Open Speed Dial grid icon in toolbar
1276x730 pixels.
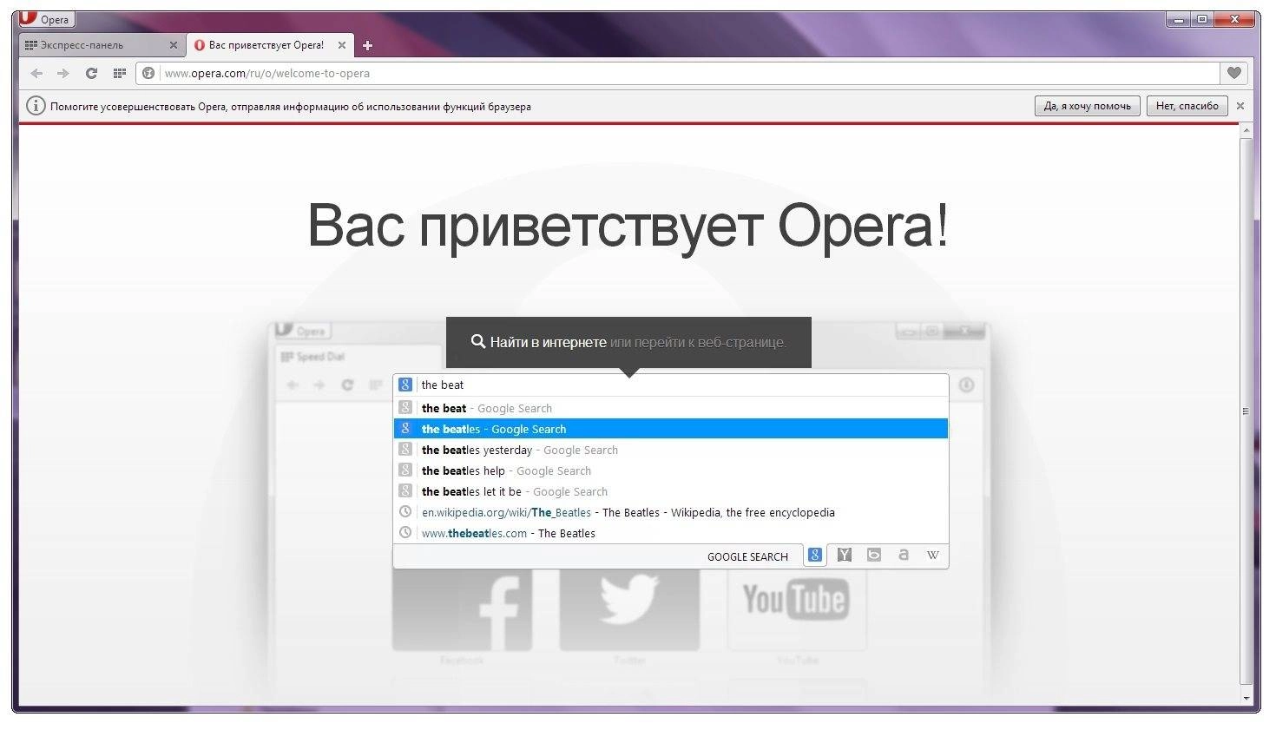point(120,74)
